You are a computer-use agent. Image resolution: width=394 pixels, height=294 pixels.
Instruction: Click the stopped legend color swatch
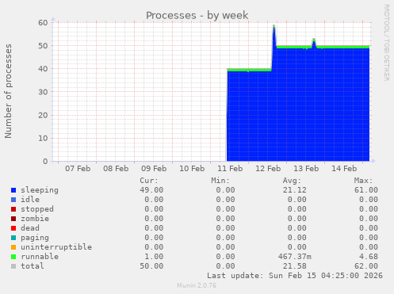13,209
